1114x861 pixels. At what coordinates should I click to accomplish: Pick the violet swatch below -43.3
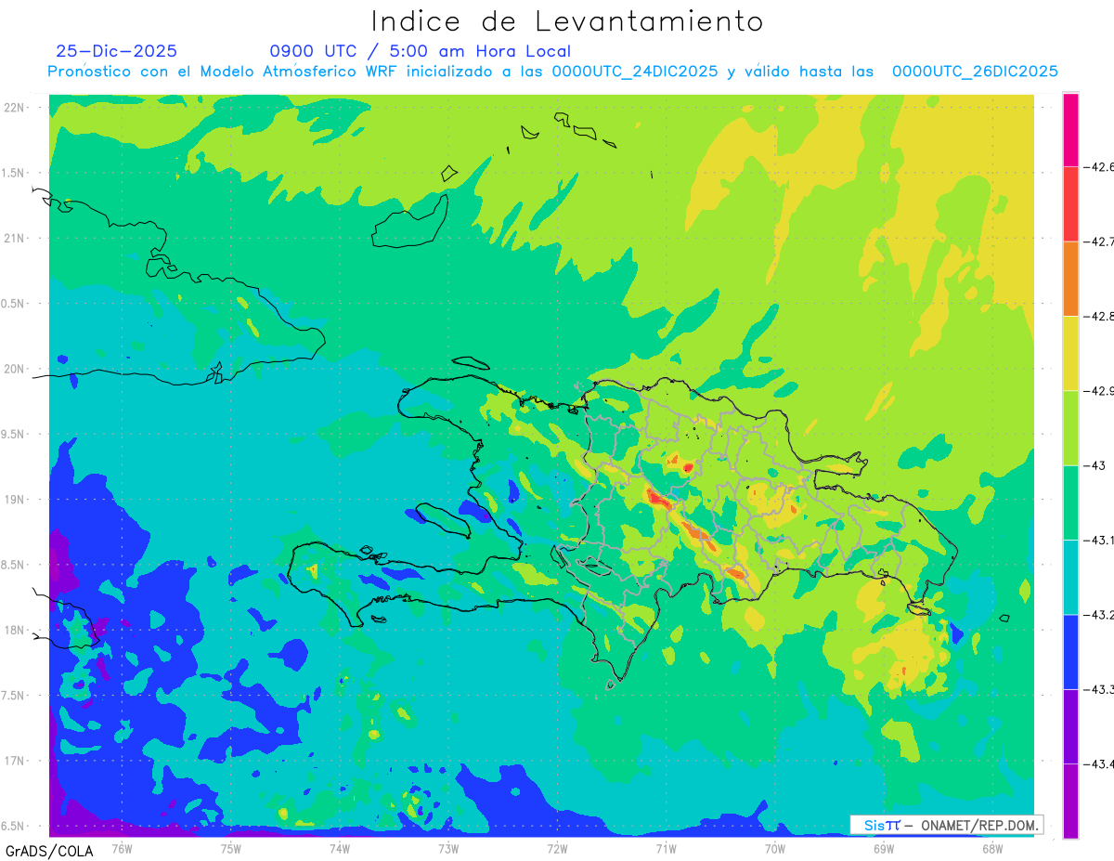click(1070, 725)
